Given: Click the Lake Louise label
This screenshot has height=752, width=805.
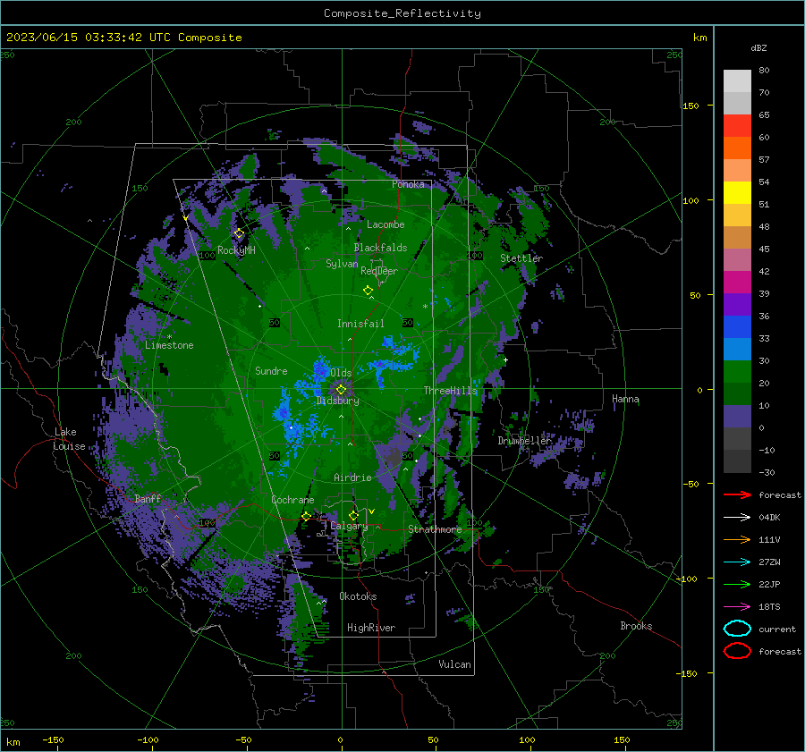Looking at the screenshot, I should (69, 439).
